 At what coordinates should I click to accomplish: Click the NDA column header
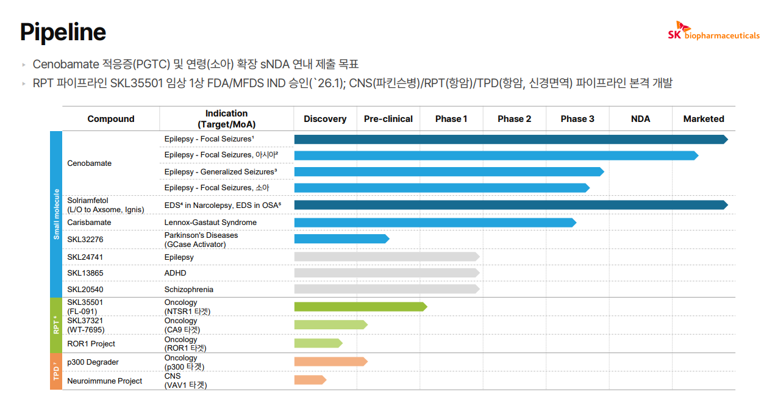coord(640,119)
